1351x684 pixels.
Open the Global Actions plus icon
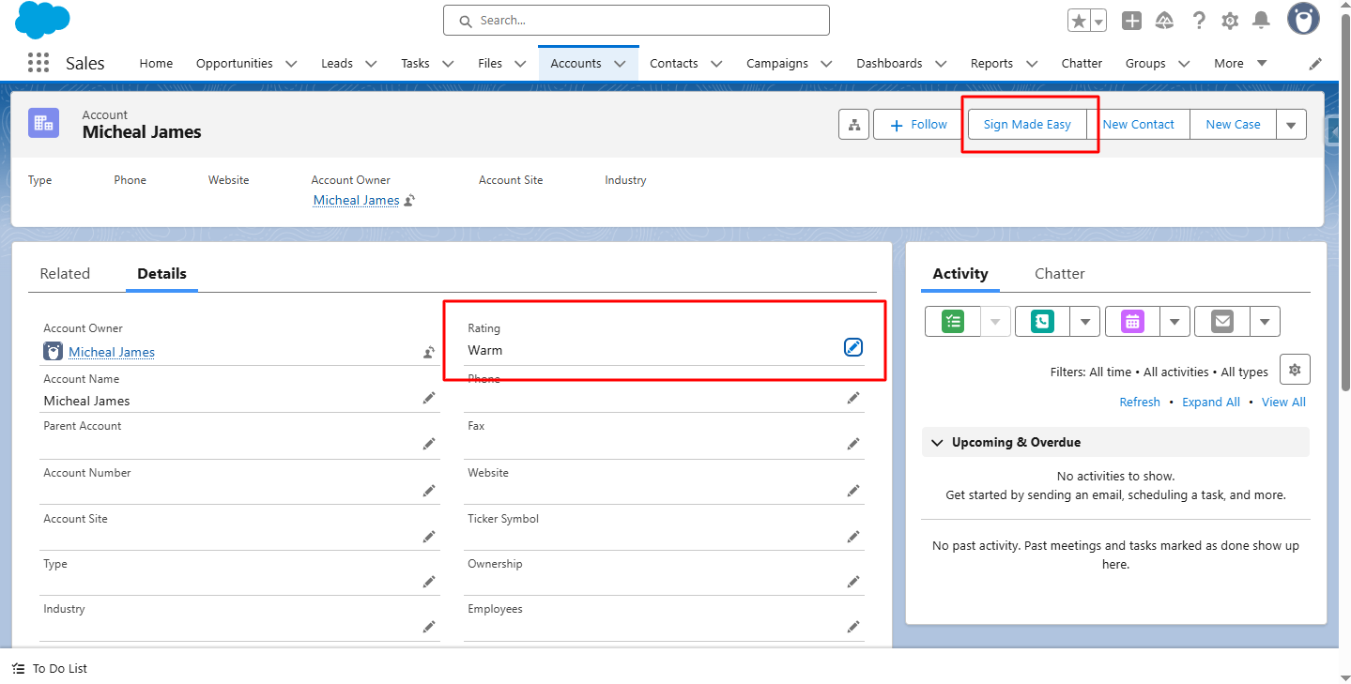click(x=1132, y=21)
